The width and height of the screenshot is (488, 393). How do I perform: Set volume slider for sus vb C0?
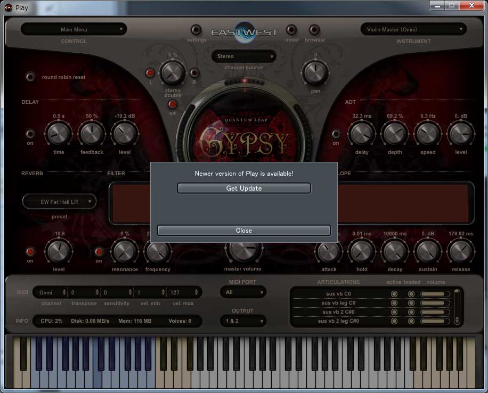(435, 294)
